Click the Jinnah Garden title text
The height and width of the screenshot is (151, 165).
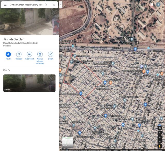(x=14, y=39)
